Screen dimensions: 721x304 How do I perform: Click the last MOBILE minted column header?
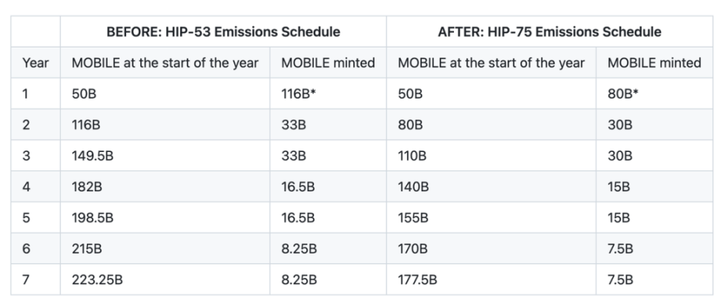654,62
